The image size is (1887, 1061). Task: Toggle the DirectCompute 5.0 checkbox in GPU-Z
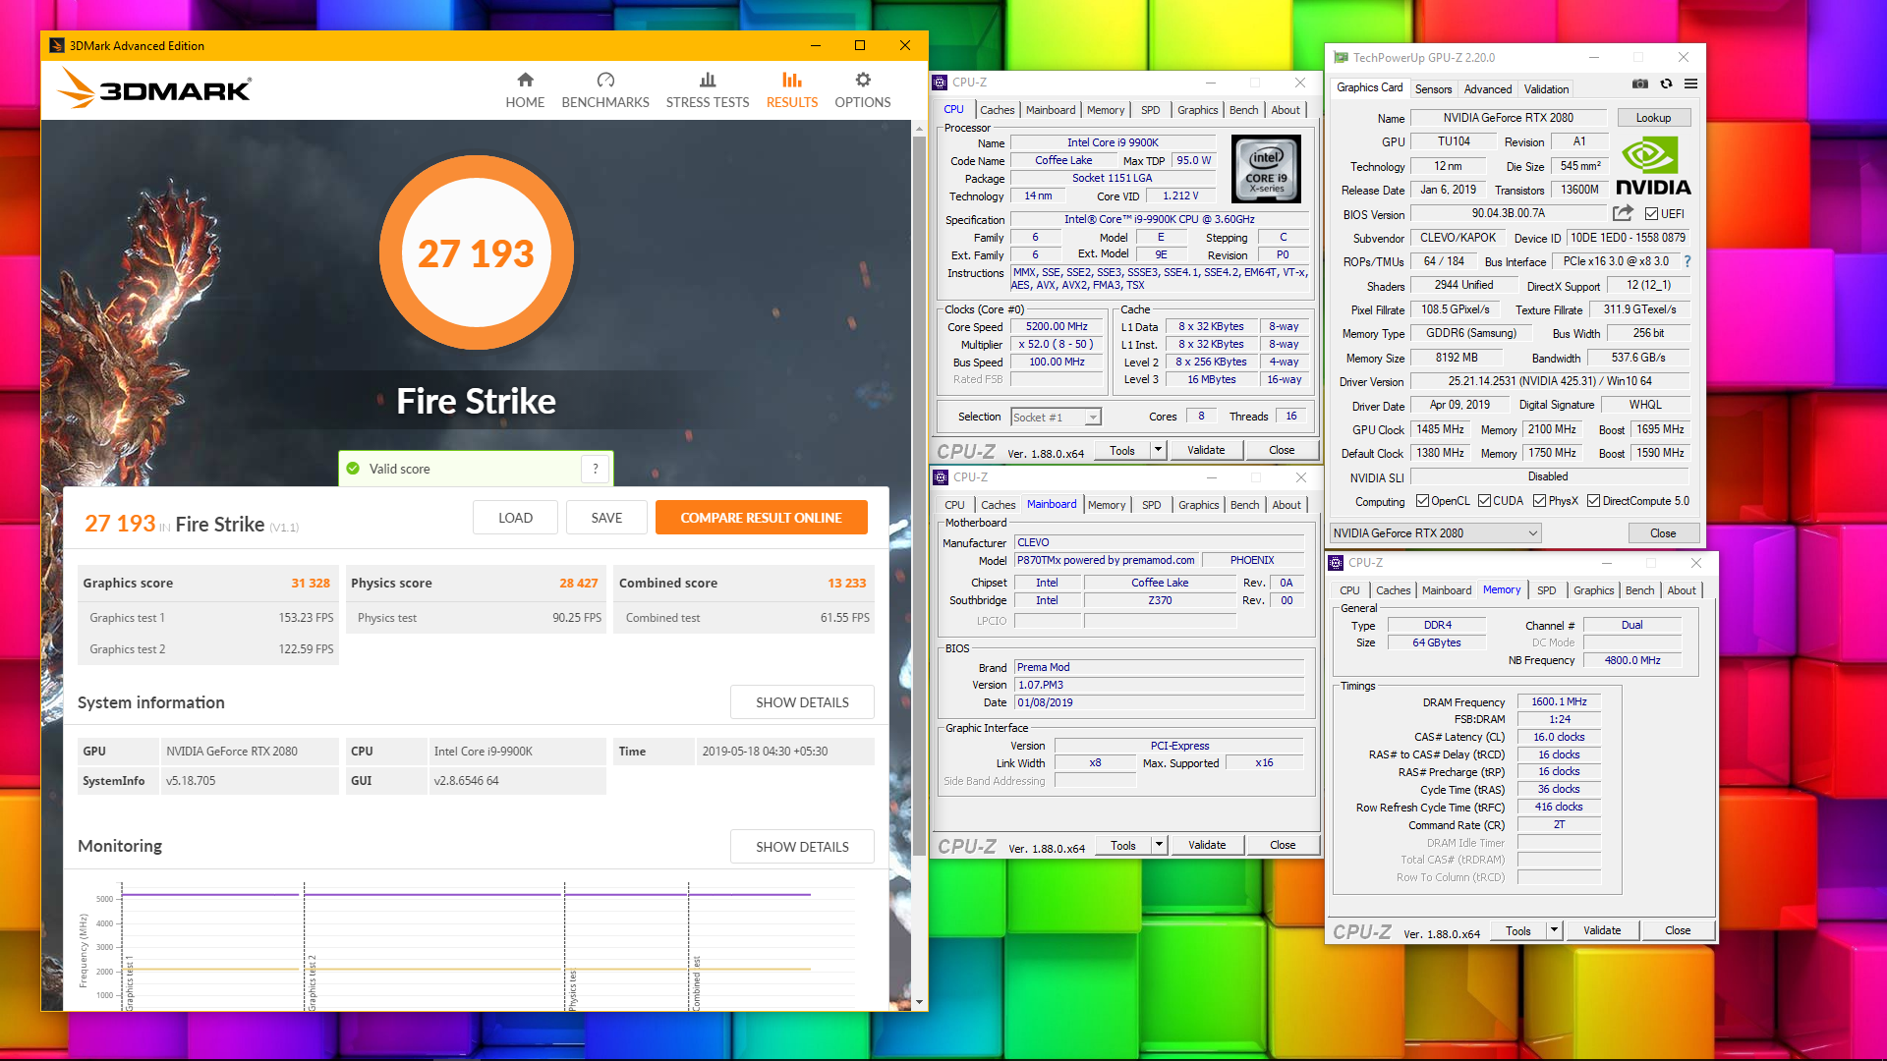tap(1593, 501)
